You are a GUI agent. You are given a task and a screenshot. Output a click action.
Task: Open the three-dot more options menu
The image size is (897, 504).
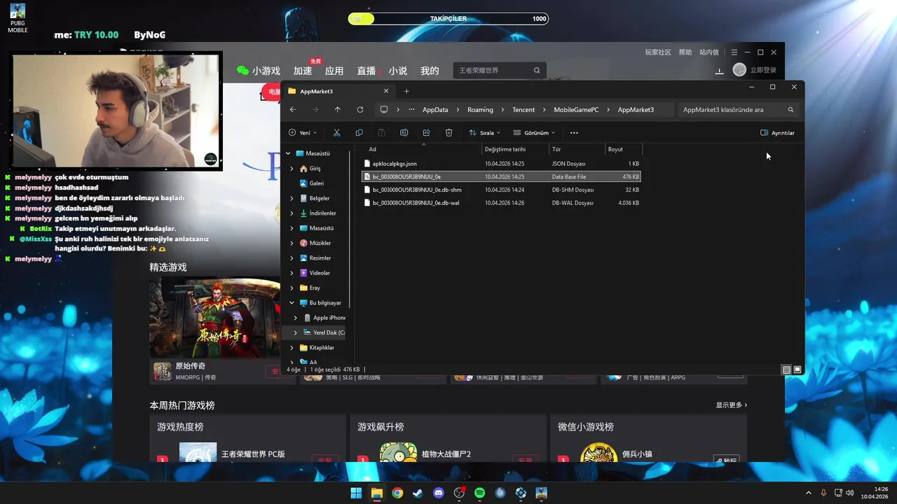click(x=574, y=133)
